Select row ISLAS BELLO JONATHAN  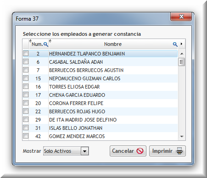point(100,128)
